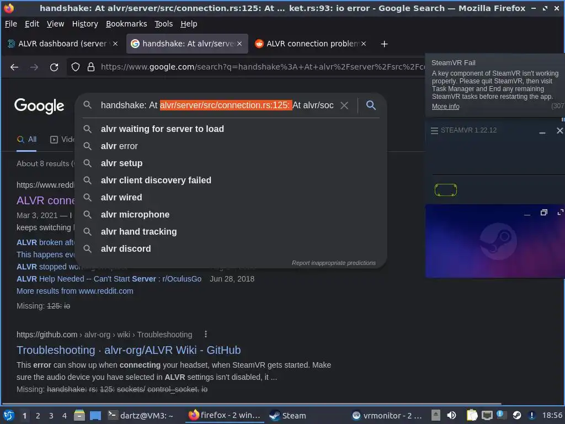Reload the Google search page

(54, 67)
